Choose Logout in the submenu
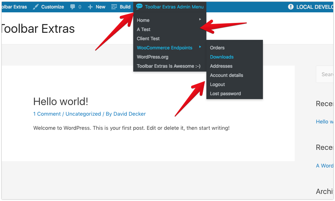Viewport: 335px width, 201px height. click(217, 84)
